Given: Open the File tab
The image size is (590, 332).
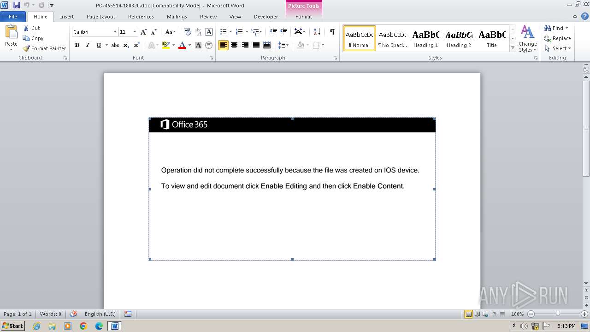Looking at the screenshot, I should [x=13, y=17].
